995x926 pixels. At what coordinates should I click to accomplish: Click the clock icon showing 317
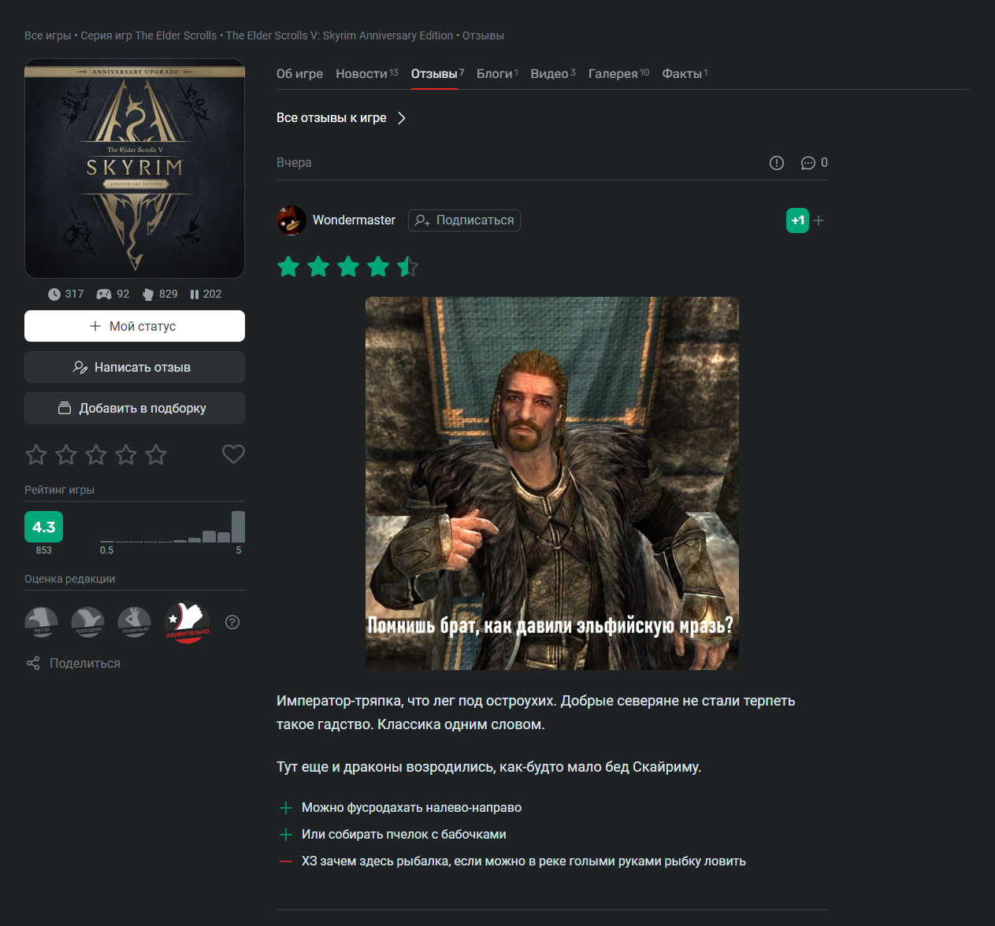[54, 294]
